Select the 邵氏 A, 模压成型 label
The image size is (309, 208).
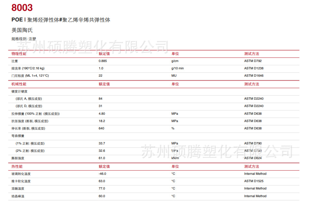29,99
